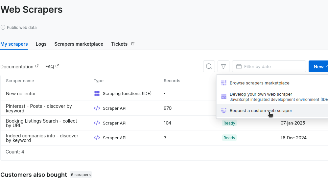Select Browse scrapers marketplace menu option
Viewport: 328px width, 186px height.
coord(259,83)
